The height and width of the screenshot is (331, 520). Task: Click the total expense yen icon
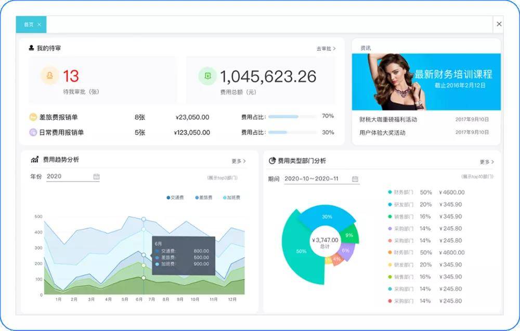coord(207,76)
